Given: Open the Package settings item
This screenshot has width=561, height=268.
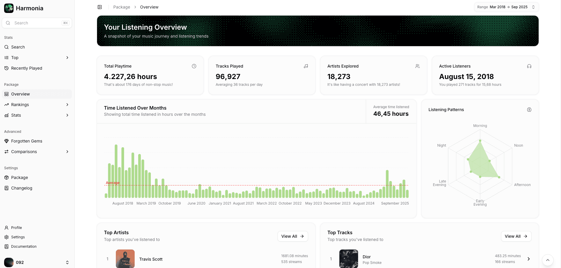Looking at the screenshot, I should (37, 177).
